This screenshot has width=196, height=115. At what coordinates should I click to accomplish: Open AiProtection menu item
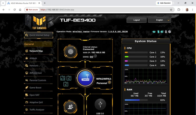[38, 73]
